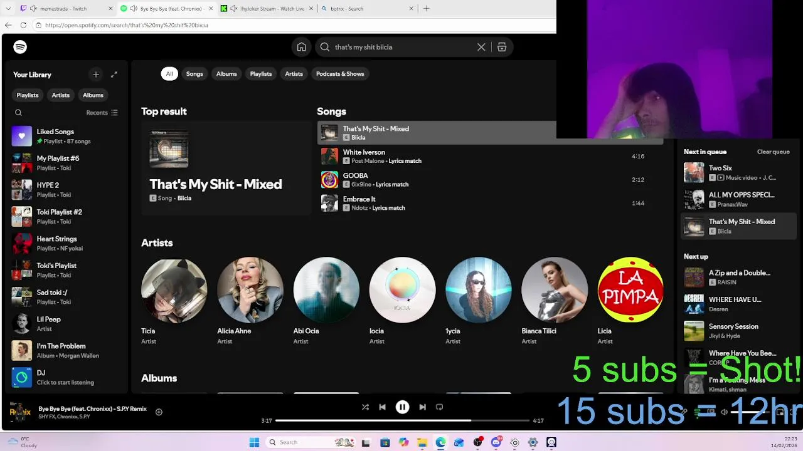Skip to previous track
Screen dimensions: 803x451
(382, 407)
